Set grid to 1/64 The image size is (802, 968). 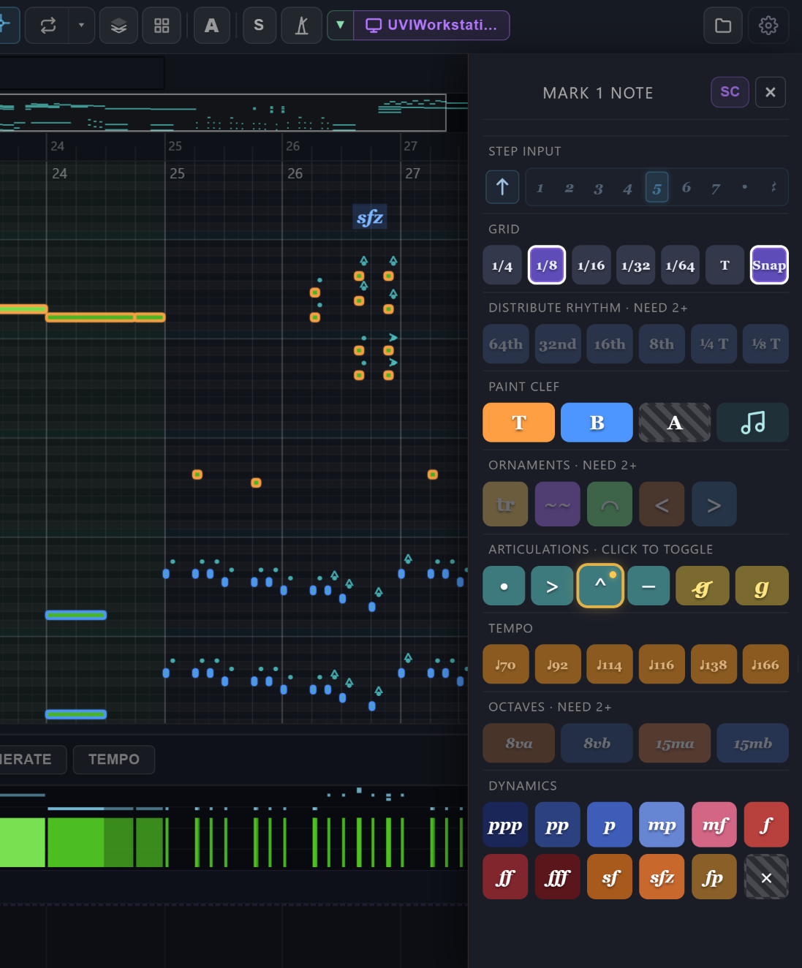pos(681,265)
